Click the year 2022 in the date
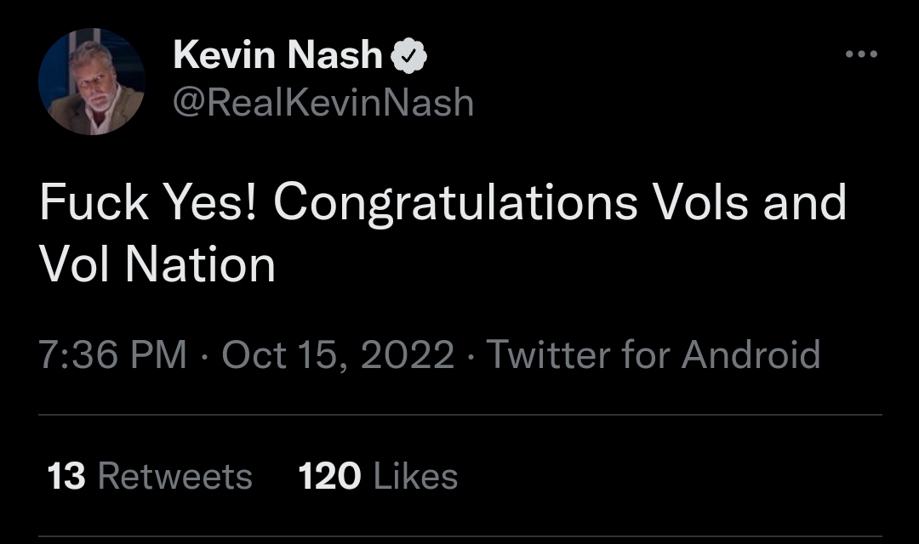 pos(407,354)
